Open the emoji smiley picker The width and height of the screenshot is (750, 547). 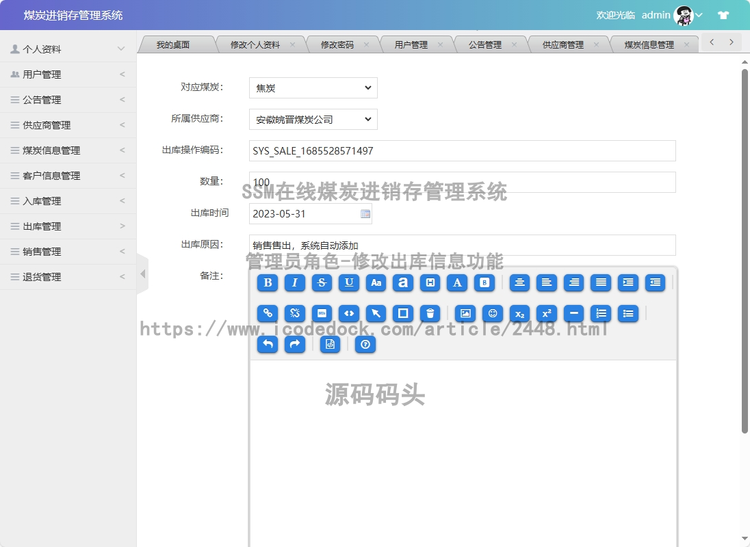493,313
